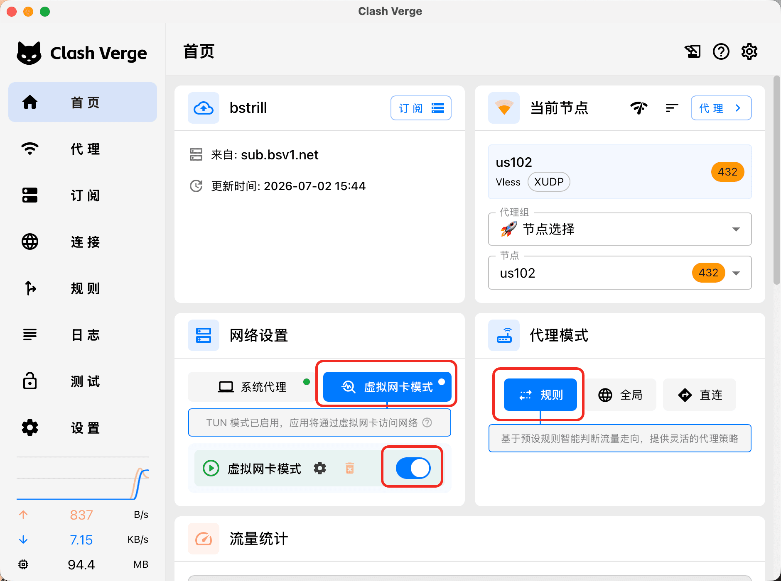Click the sub.bsv1.net source text
This screenshot has width=781, height=581.
[280, 155]
